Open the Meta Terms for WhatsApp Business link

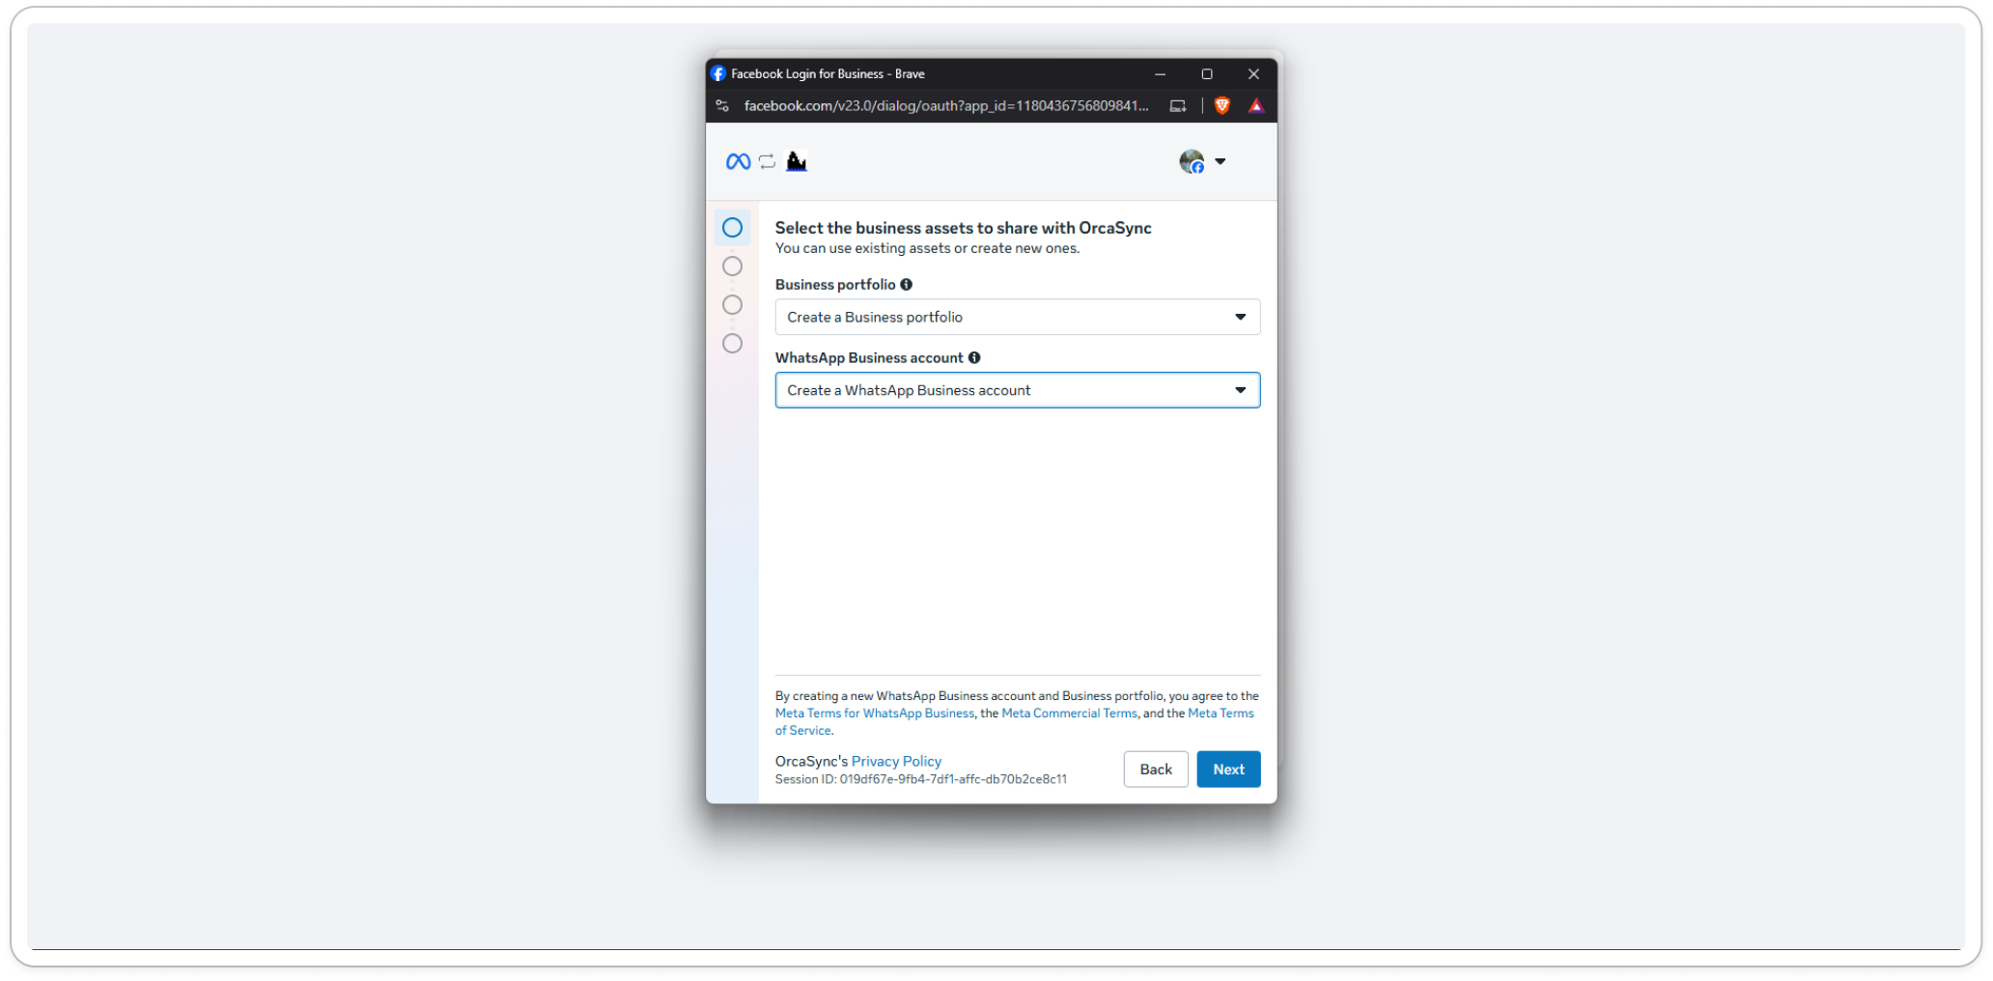[875, 714]
